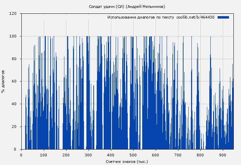The width and height of the screenshot is (241, 165).
Task: Click the 300 tick on the x-axis
Action: pyautogui.click(x=88, y=155)
